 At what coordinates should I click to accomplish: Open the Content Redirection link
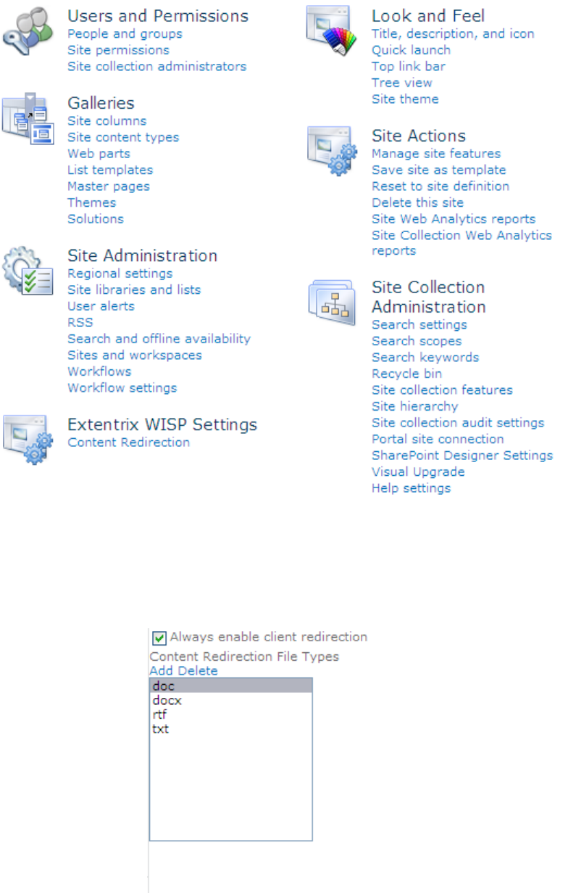[x=128, y=443]
